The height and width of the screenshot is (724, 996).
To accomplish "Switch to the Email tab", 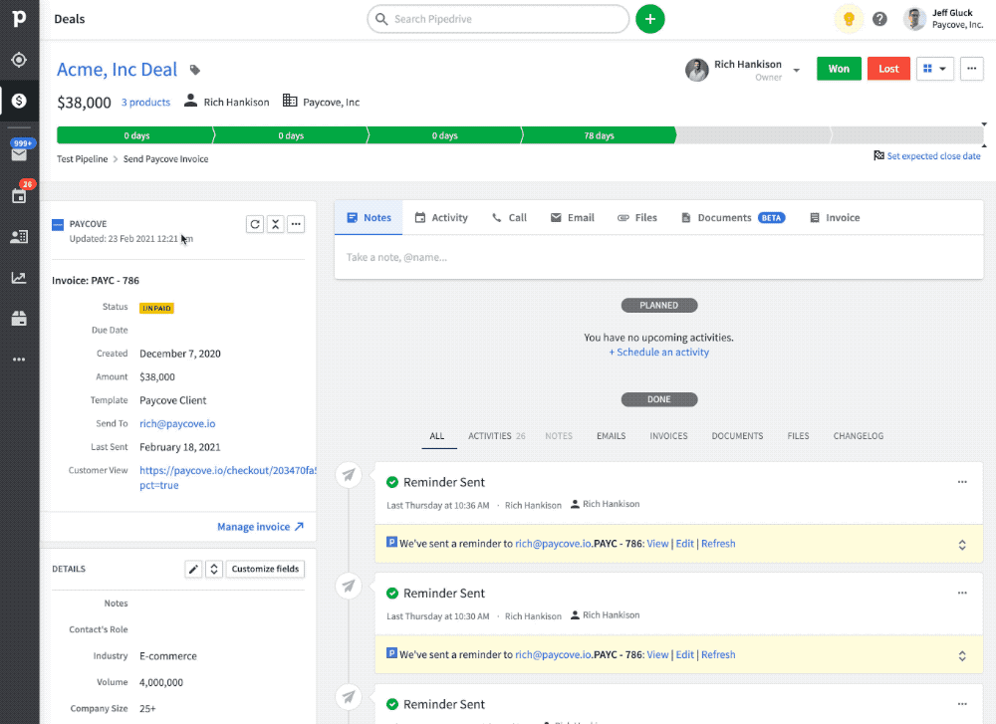I will click(x=573, y=218).
